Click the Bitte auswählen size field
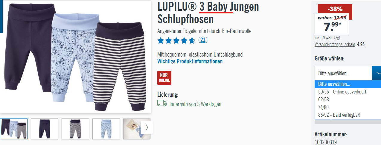381x145 pixels. click(x=343, y=73)
